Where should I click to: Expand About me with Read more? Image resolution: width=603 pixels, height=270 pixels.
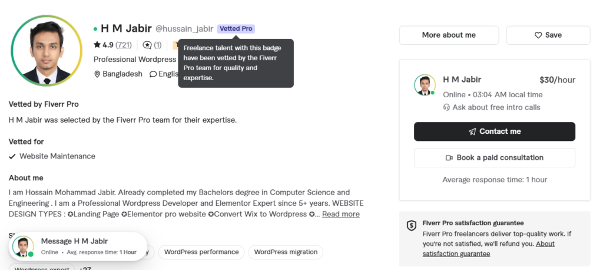[x=341, y=214]
